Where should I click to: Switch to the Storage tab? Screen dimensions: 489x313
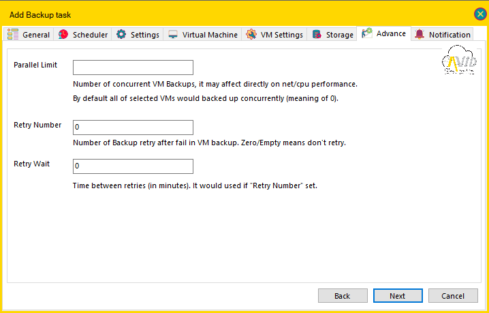pyautogui.click(x=332, y=34)
